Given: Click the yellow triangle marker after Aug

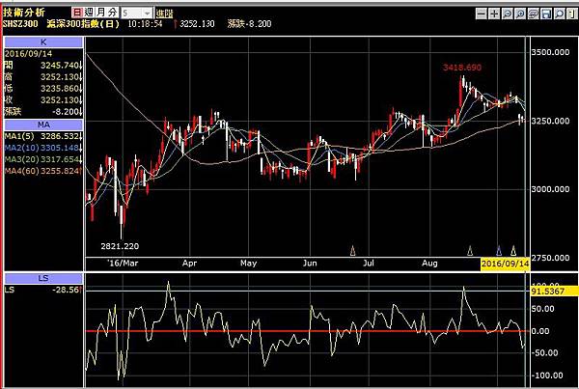Looking at the screenshot, I should click(470, 251).
